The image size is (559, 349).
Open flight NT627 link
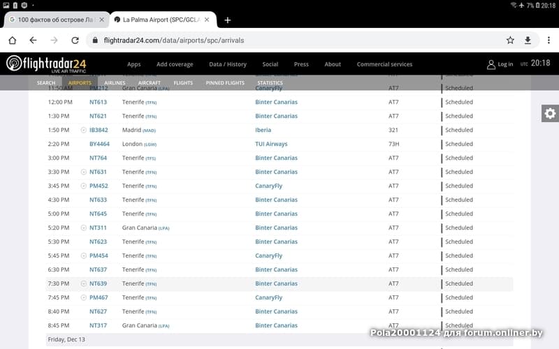click(98, 311)
